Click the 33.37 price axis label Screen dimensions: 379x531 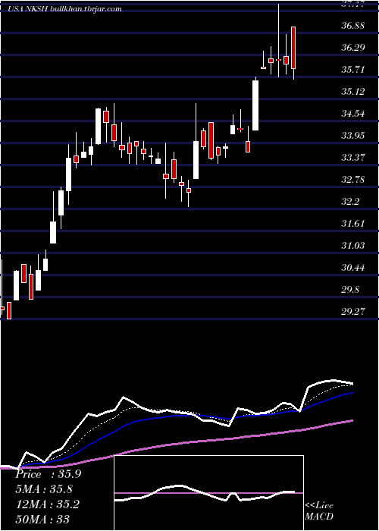pos(353,158)
